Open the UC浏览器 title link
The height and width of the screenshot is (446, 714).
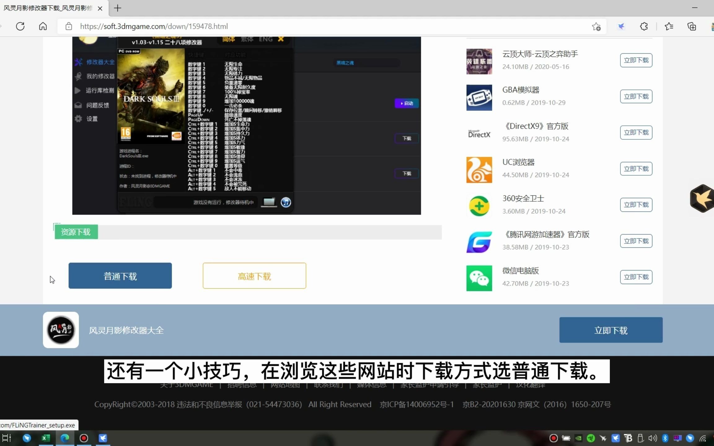(518, 162)
